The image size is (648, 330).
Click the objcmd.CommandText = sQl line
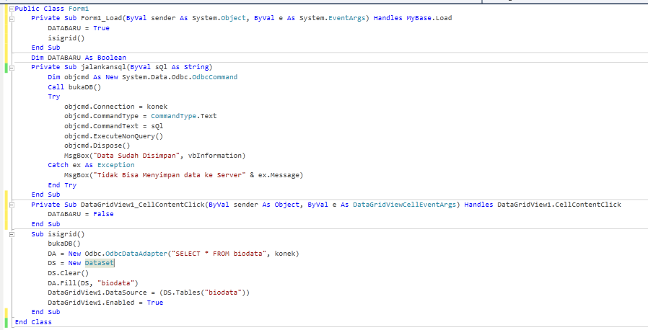pyautogui.click(x=113, y=126)
